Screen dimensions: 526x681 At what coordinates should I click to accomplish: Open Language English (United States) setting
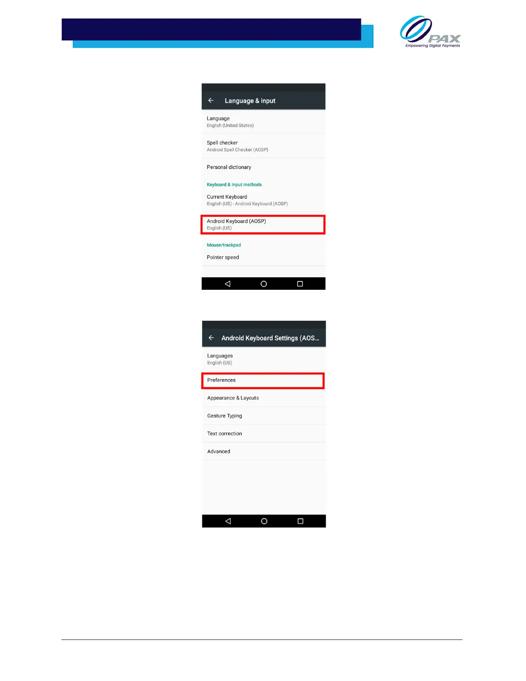pos(263,122)
